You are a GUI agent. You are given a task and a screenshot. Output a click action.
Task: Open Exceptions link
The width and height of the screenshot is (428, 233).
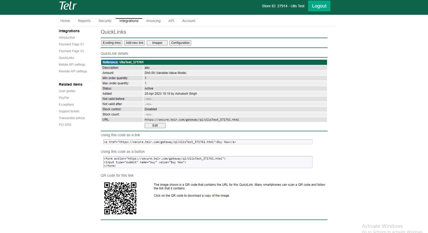66,105
